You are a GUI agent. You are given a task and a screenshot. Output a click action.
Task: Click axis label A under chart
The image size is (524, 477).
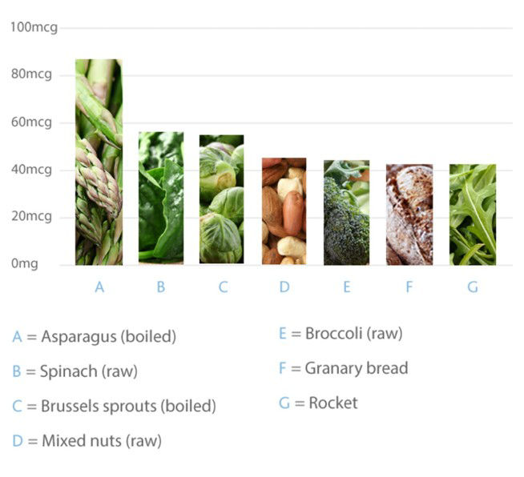pyautogui.click(x=99, y=287)
